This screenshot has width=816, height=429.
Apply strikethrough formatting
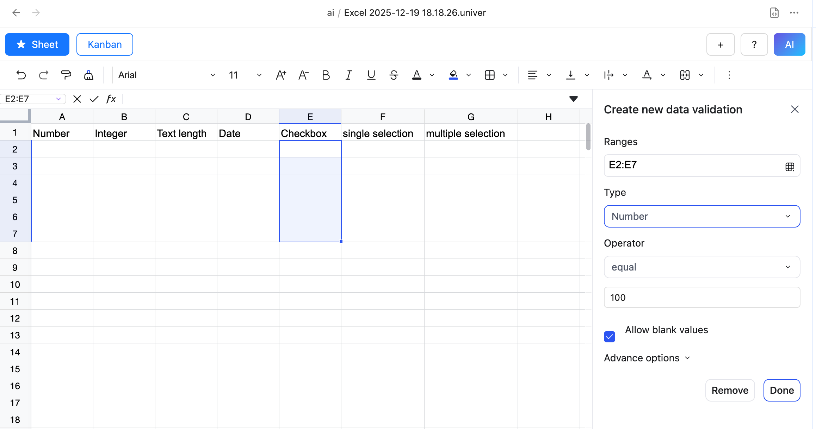coord(394,75)
